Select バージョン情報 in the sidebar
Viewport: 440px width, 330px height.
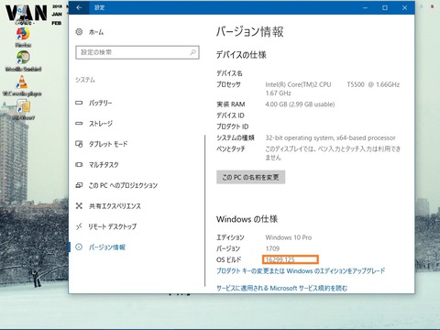click(x=107, y=247)
